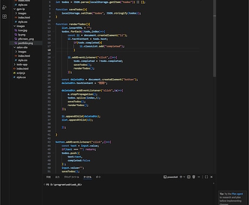
Task: Open the new terminal launch profile dropdown
Action: (184, 177)
